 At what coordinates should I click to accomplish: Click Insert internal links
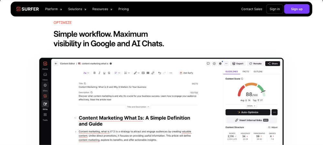tap(252, 120)
